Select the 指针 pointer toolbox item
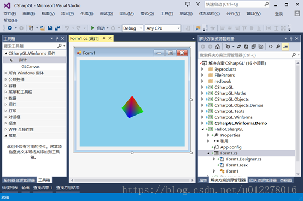 (34, 60)
